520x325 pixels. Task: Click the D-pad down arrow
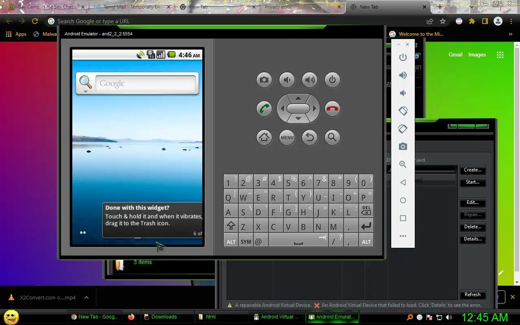(298, 119)
